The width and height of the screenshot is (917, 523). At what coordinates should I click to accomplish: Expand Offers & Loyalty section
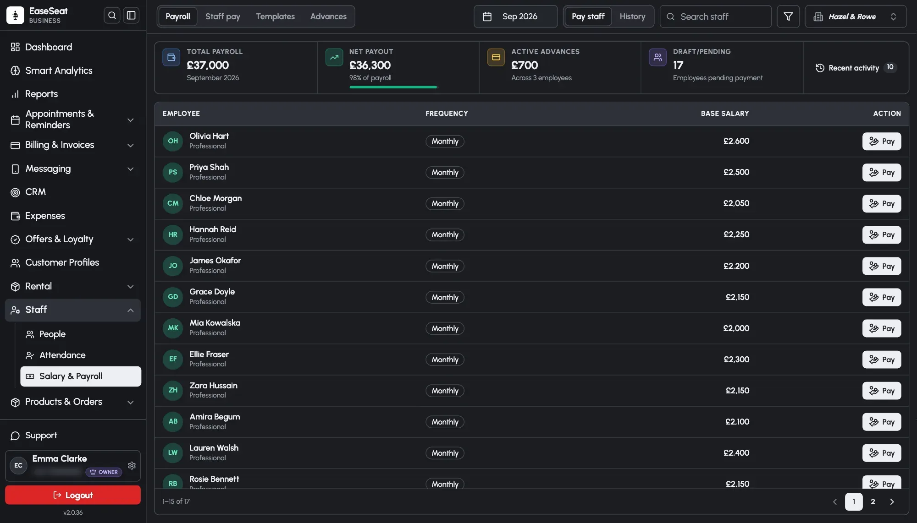(73, 240)
